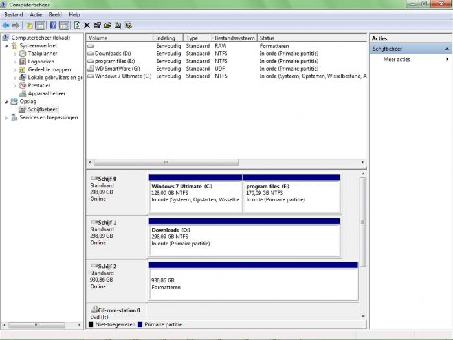Open Help via the blue question icon
This screenshot has width=453, height=340.
53,25
